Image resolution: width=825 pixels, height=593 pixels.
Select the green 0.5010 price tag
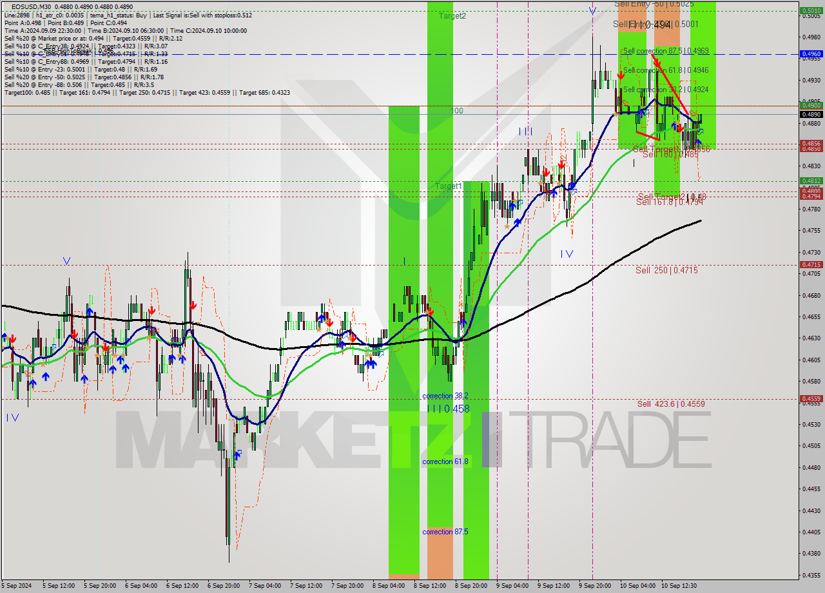click(810, 10)
